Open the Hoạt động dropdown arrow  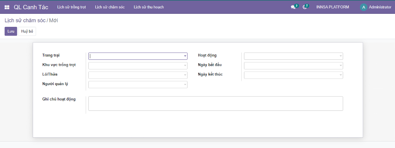pos(341,56)
